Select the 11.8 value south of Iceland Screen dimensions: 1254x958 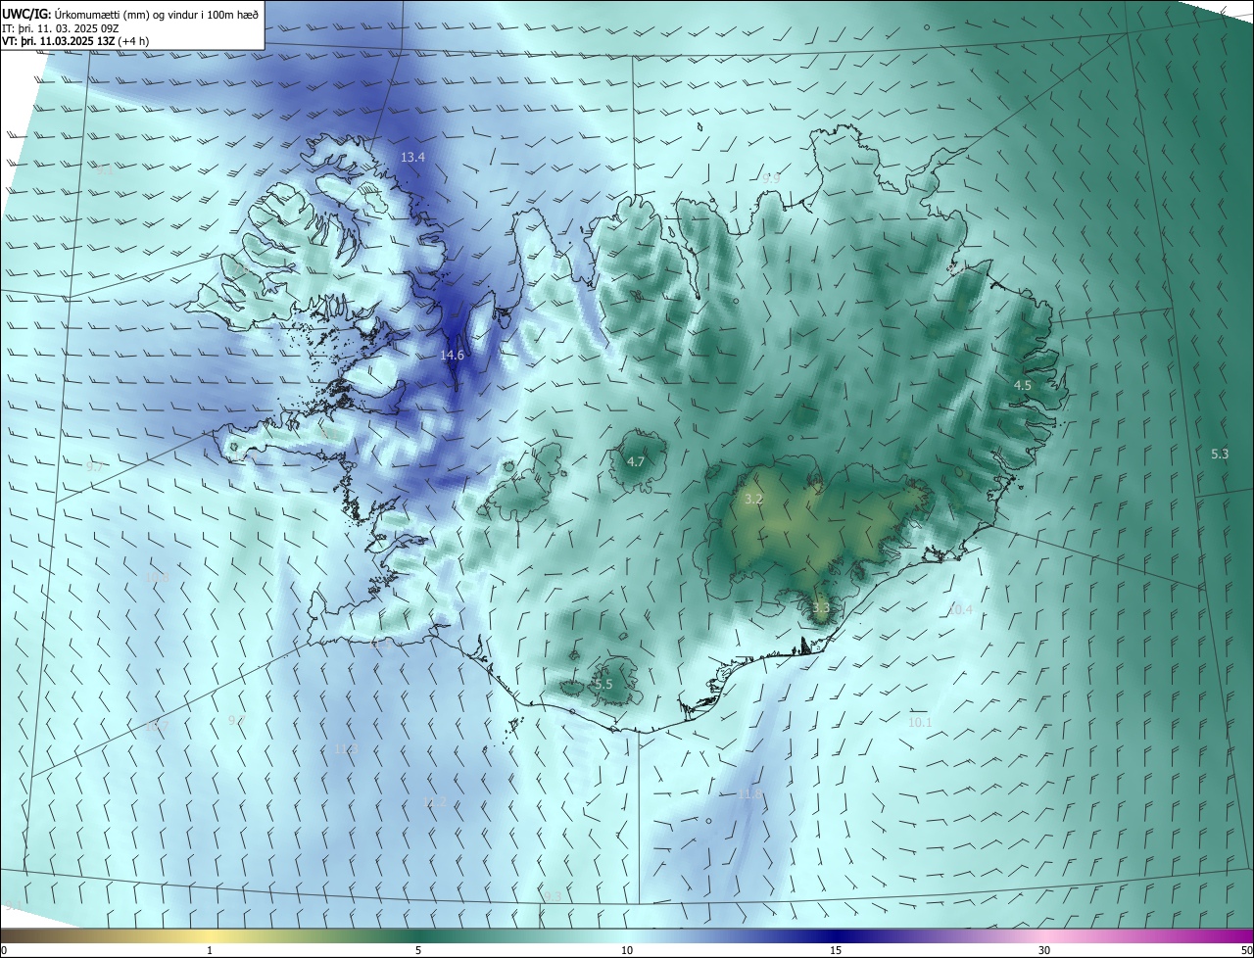coord(749,794)
